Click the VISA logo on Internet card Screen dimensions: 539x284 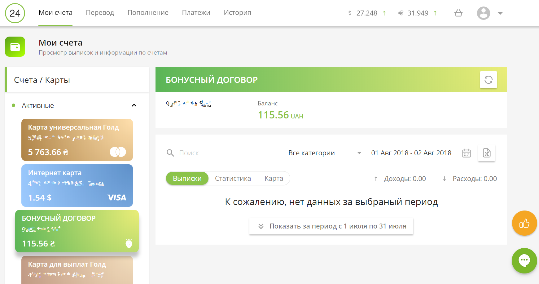[x=116, y=197]
